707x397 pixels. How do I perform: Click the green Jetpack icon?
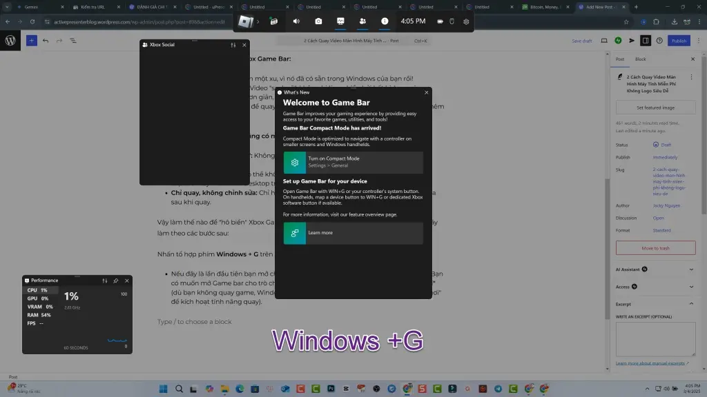click(x=618, y=41)
